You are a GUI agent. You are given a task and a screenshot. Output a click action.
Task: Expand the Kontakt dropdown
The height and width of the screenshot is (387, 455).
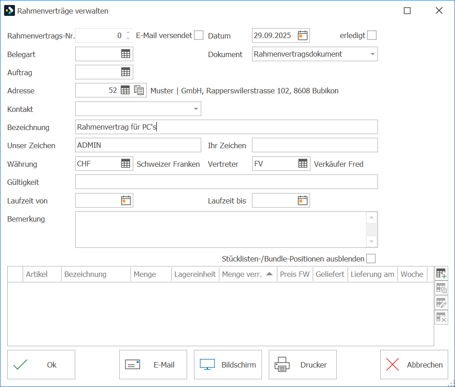pyautogui.click(x=196, y=109)
